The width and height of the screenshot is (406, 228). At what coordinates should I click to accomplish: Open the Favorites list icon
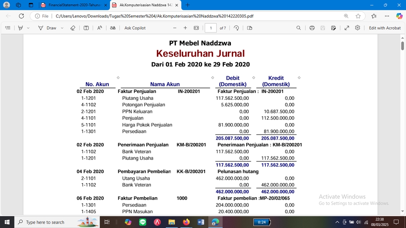374,16
